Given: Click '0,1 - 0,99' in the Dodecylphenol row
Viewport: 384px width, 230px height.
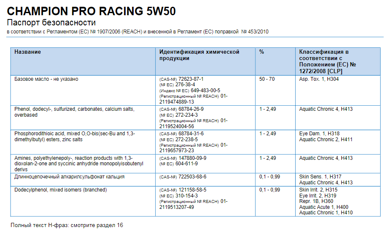Looking at the screenshot, I should (x=269, y=190).
